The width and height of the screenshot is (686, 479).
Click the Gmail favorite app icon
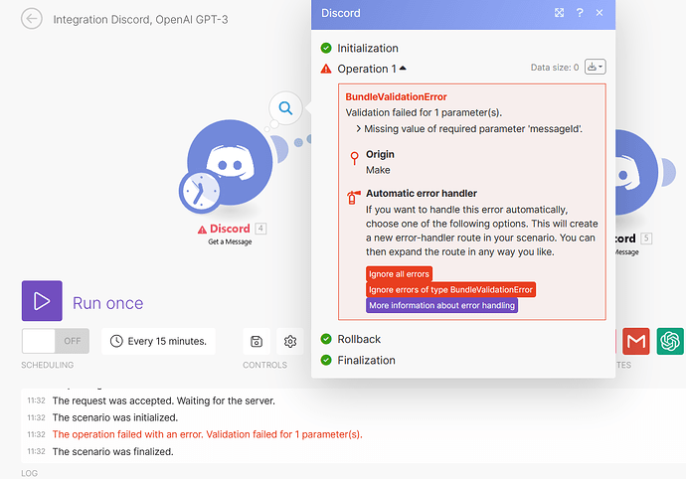coord(636,341)
